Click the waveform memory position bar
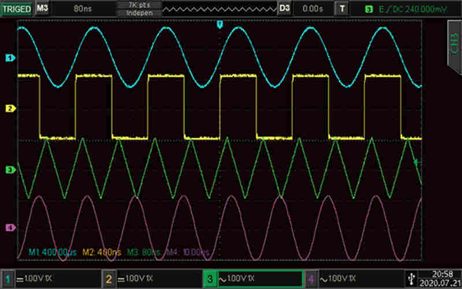The image size is (462, 289). pos(218,8)
